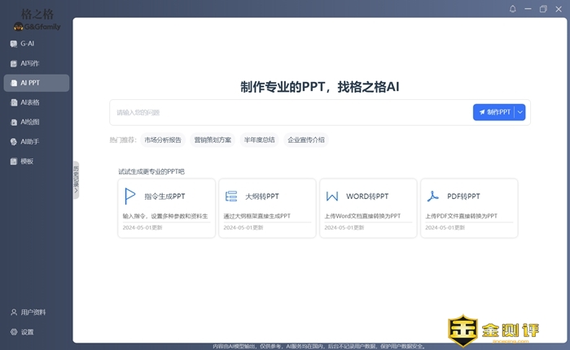The height and width of the screenshot is (350, 570).
Task: Click the PDF转PPT Acrobat icon
Action: (x=433, y=197)
